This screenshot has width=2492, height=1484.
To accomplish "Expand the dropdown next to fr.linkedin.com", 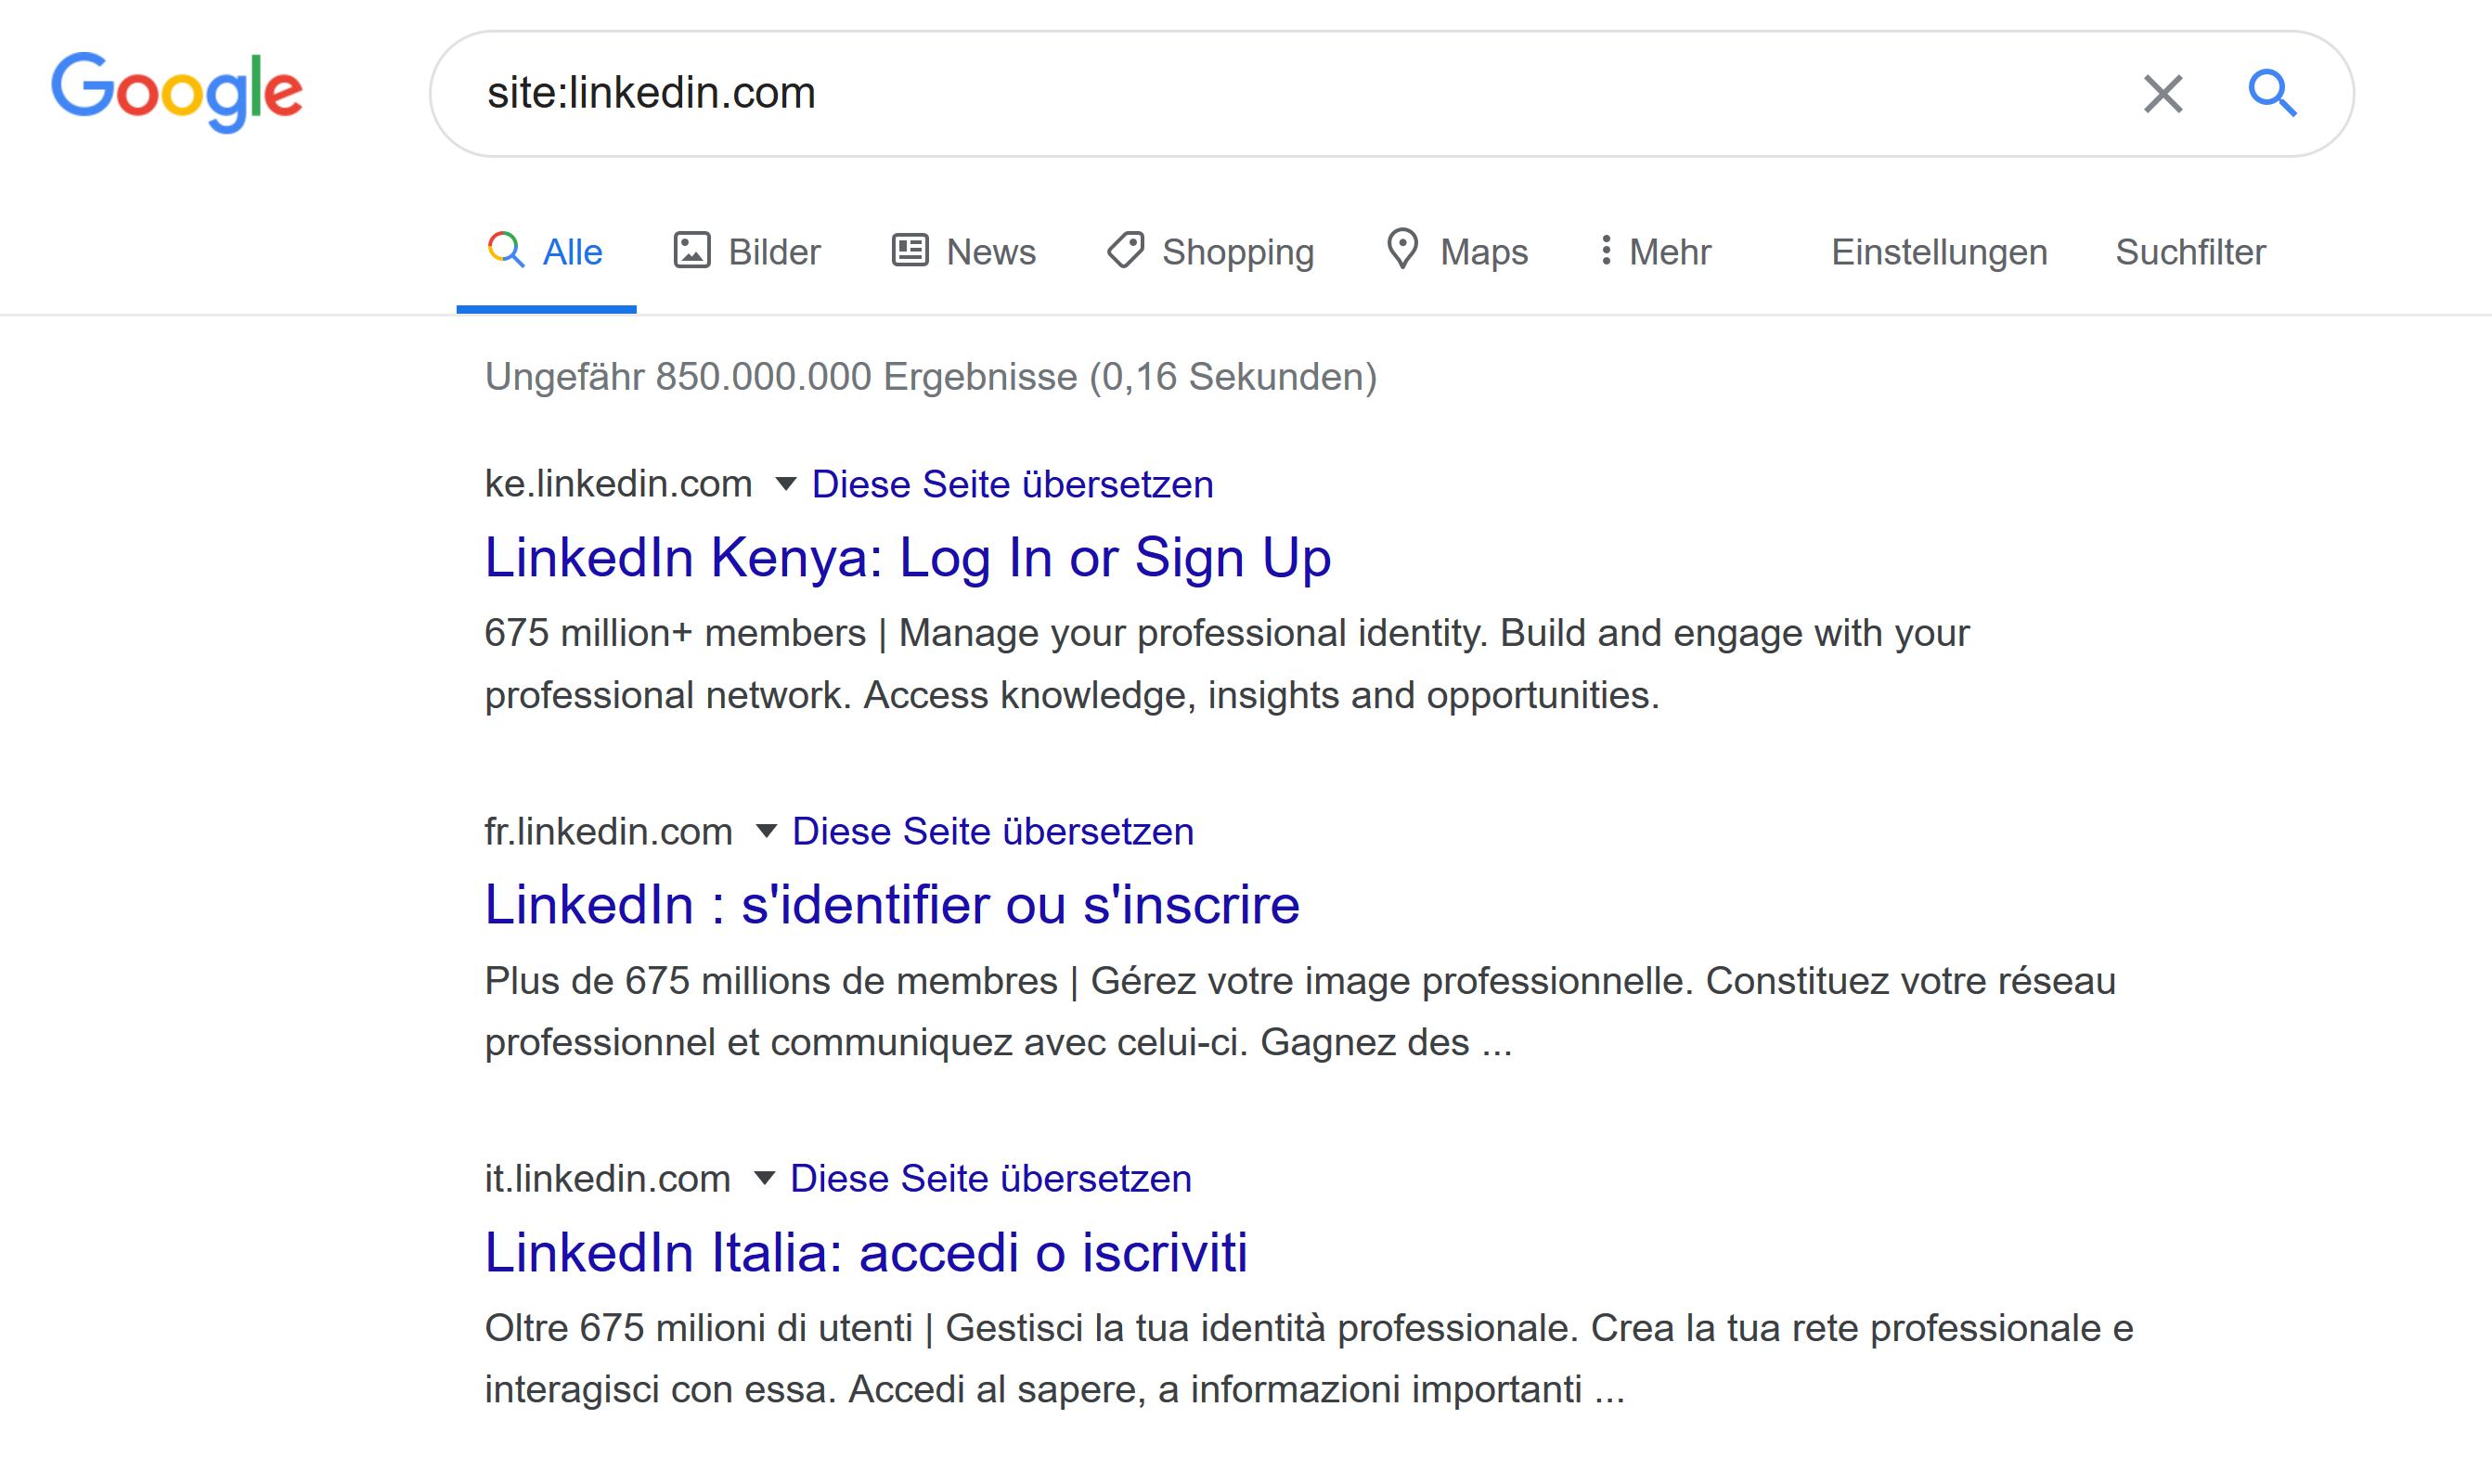I will [x=766, y=832].
